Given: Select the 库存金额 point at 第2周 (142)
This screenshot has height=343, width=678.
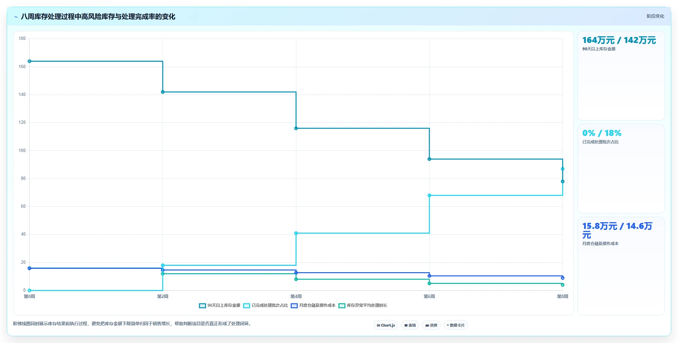Looking at the screenshot, I should [x=163, y=92].
